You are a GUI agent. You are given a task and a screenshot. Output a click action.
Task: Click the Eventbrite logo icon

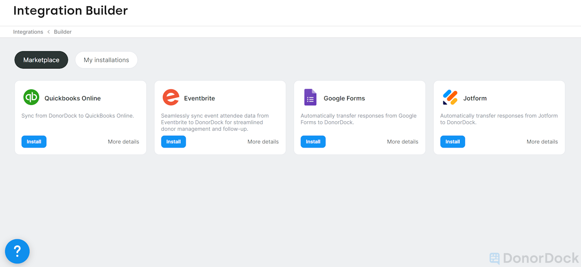coord(171,97)
